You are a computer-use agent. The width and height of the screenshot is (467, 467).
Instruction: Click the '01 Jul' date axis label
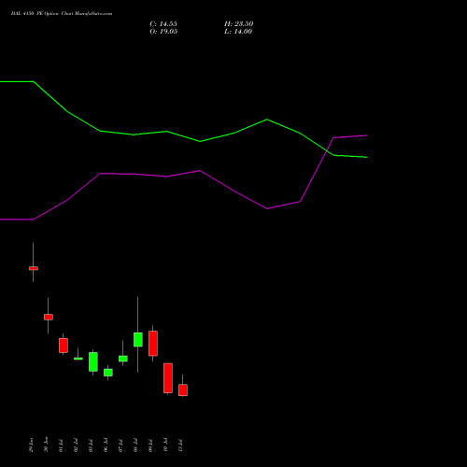[x=61, y=446]
